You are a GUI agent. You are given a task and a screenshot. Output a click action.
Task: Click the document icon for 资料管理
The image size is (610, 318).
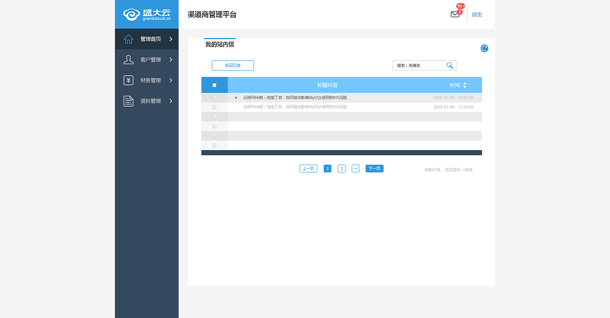pyautogui.click(x=128, y=101)
